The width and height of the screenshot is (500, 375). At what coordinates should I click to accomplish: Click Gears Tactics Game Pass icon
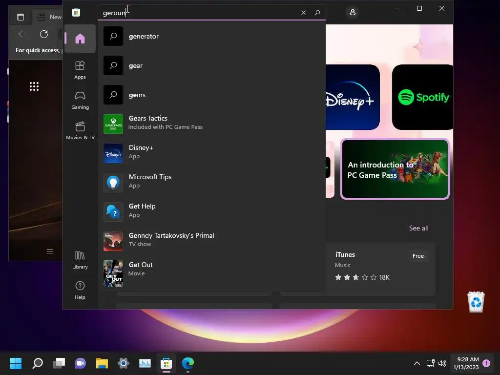point(113,124)
